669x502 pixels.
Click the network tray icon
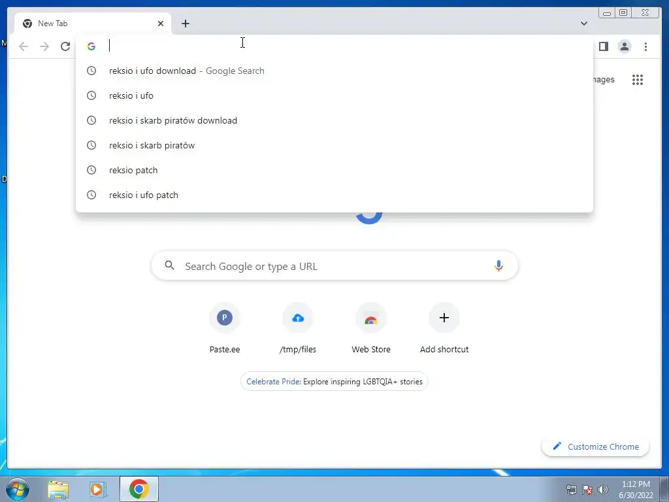tap(571, 490)
